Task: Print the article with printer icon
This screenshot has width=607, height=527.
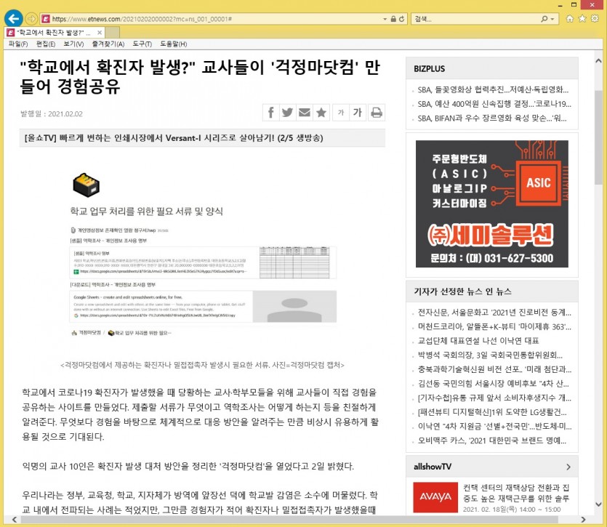Action: click(376, 113)
